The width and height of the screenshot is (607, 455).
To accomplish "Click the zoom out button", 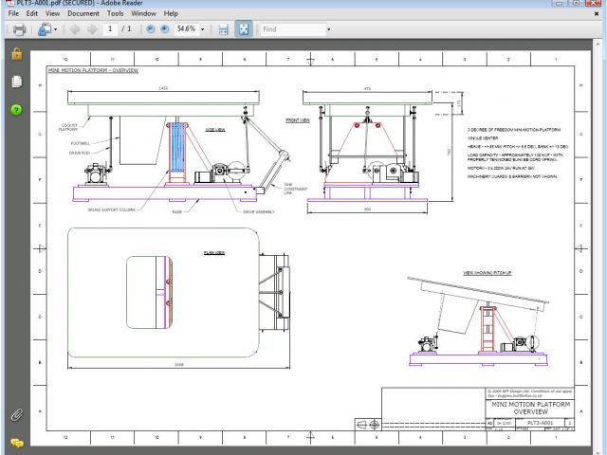I will coord(150,29).
